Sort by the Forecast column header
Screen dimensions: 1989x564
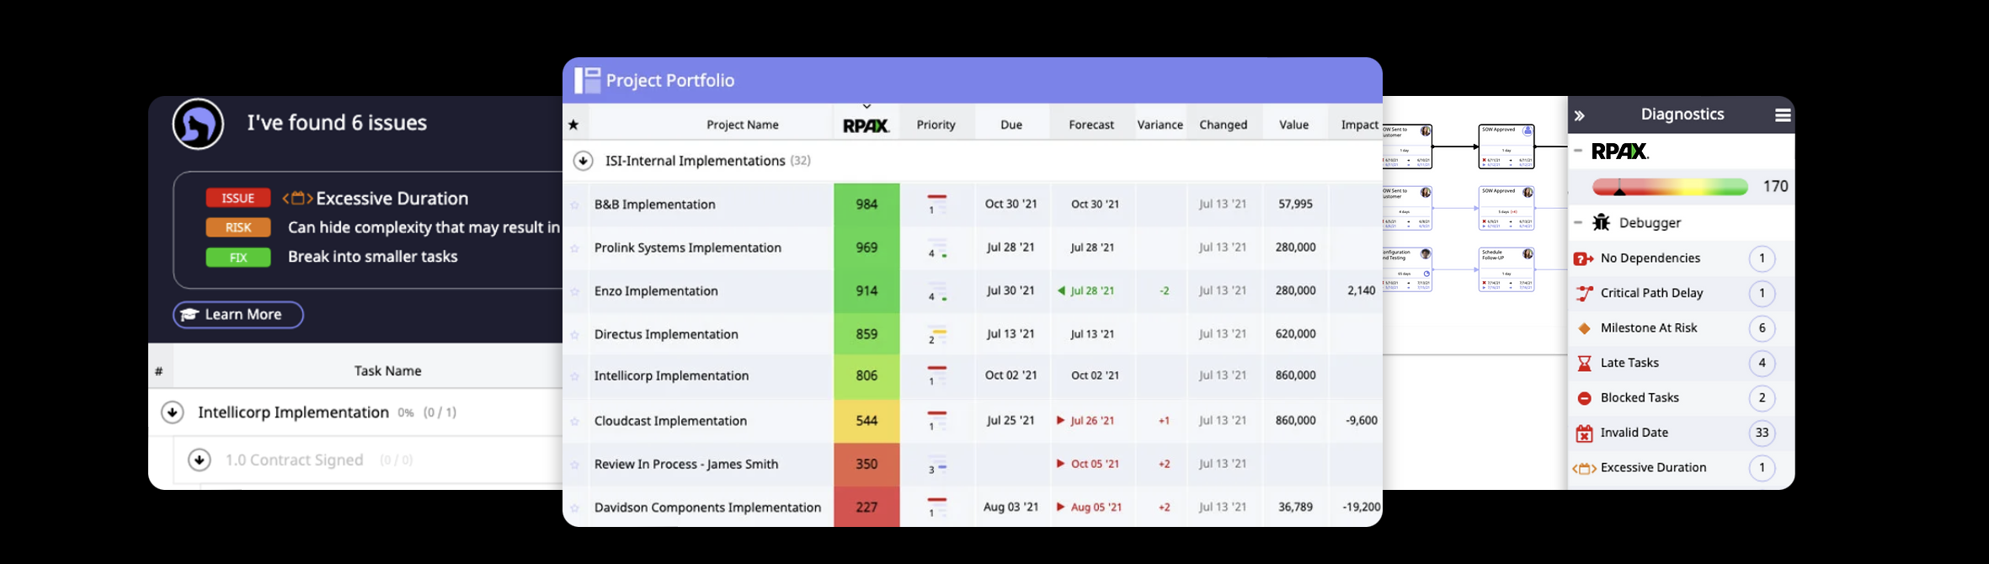click(1091, 125)
